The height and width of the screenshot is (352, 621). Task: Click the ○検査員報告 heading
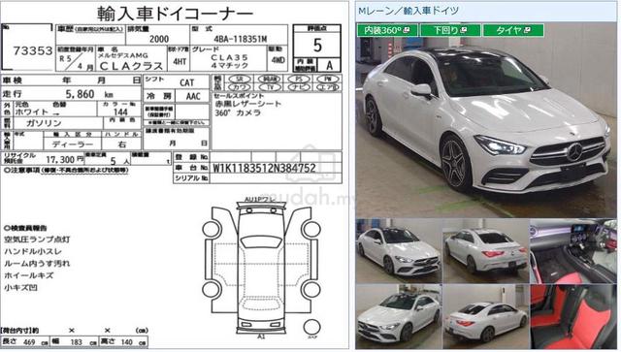coord(25,228)
